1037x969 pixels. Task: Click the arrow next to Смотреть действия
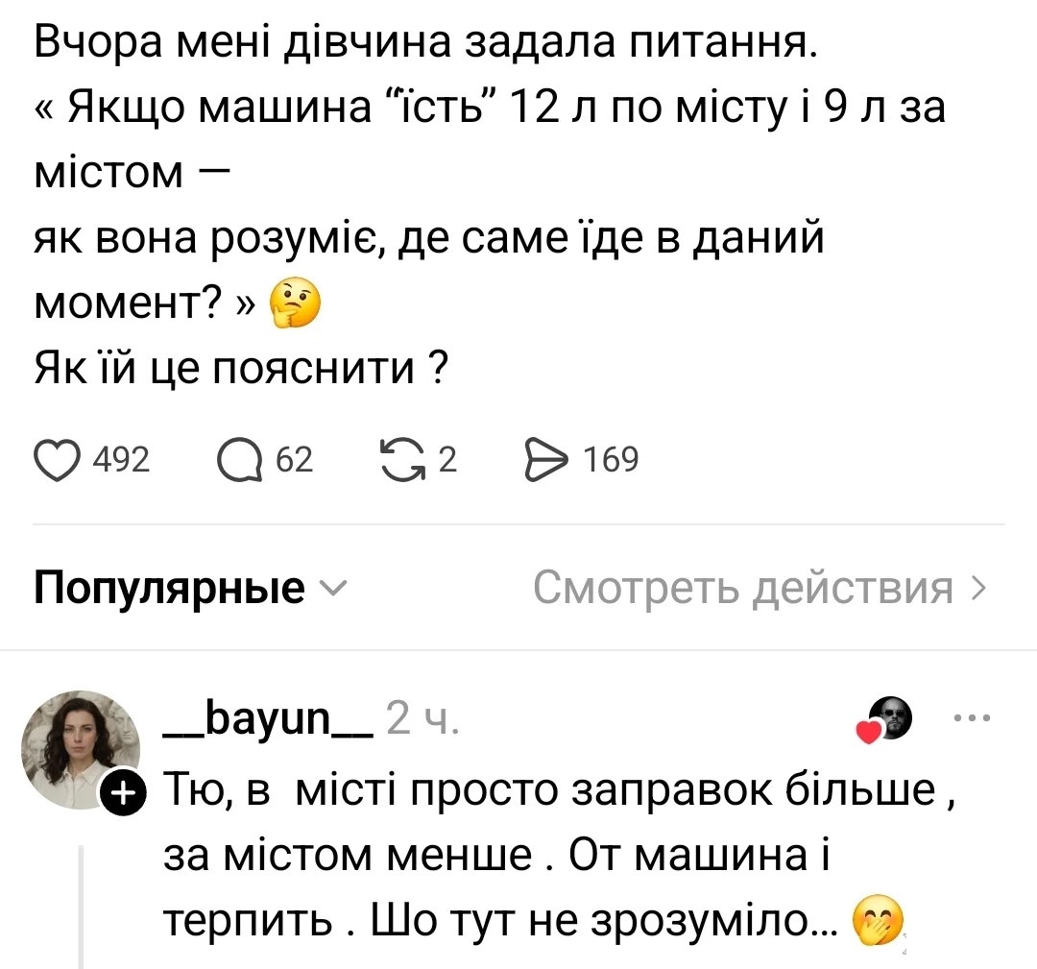(977, 587)
